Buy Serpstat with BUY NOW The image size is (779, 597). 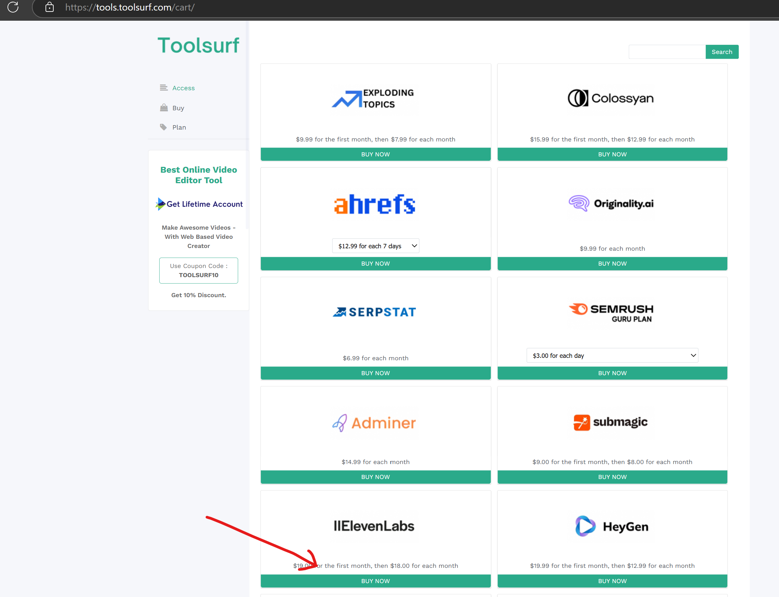point(376,373)
